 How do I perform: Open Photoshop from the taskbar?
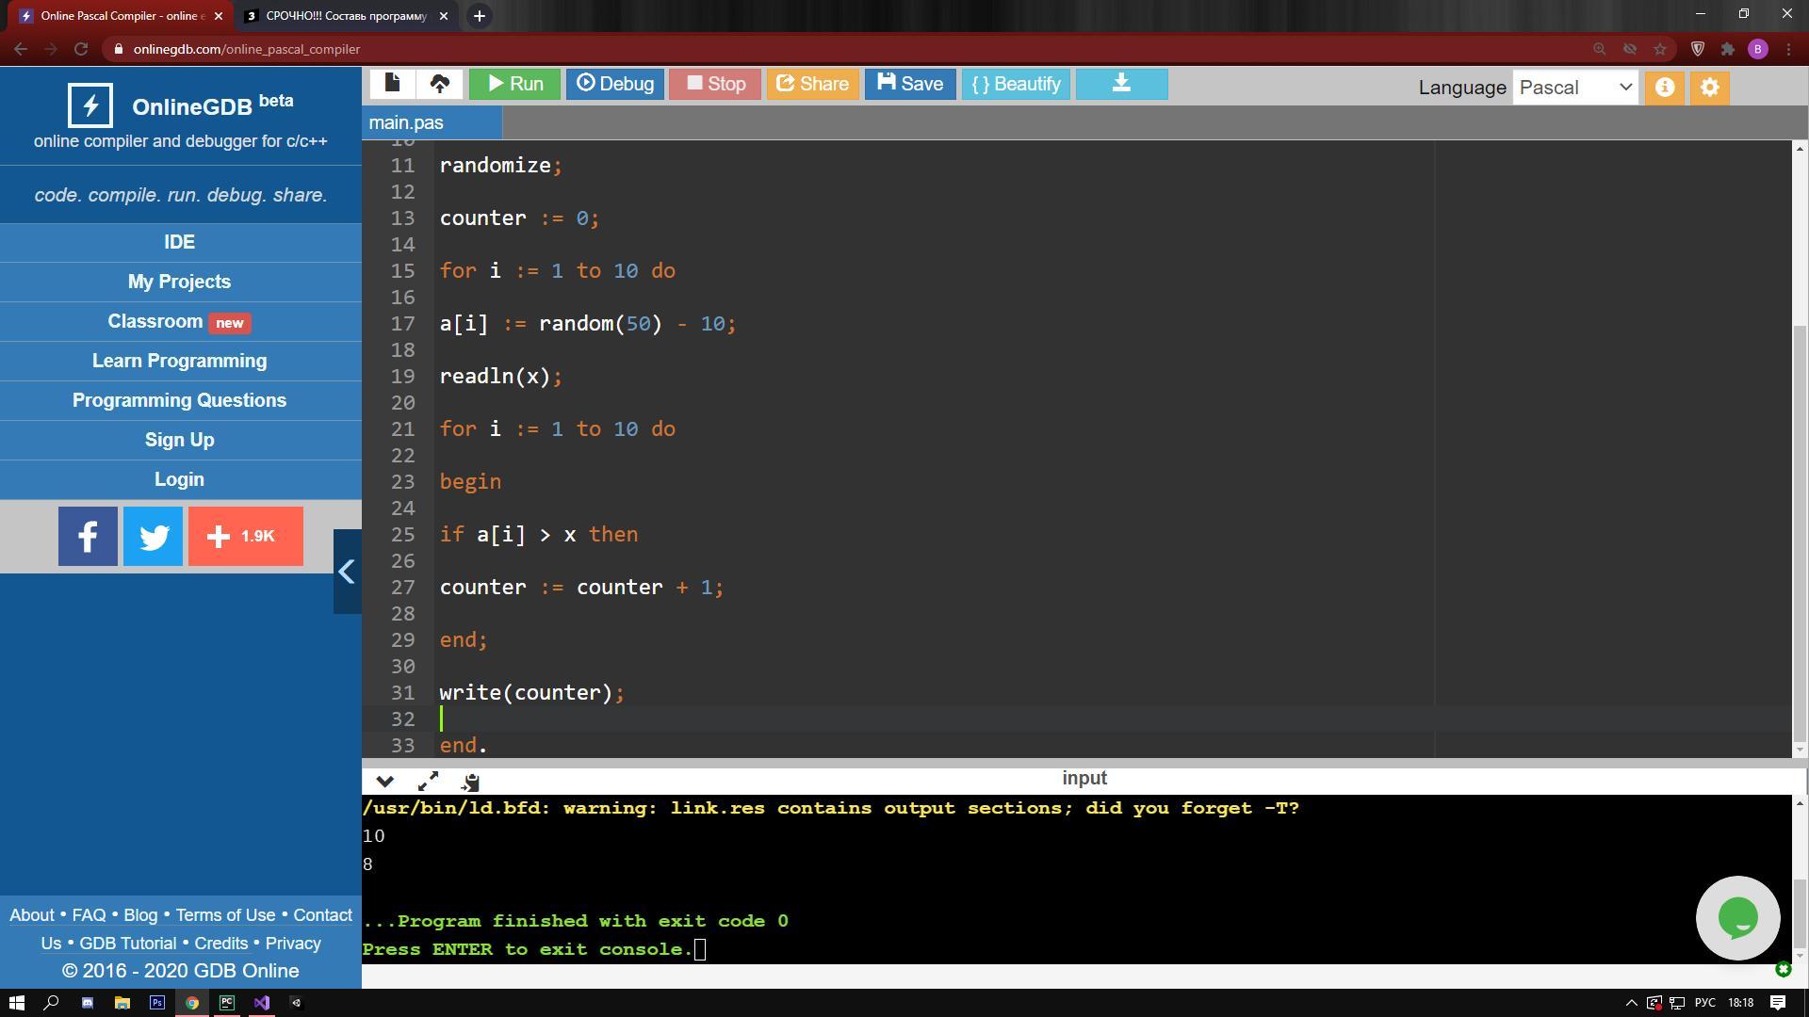156,1003
